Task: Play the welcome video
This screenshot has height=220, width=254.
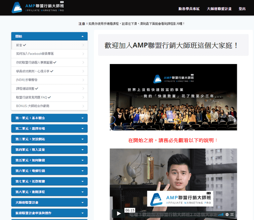Action: (x=119, y=214)
